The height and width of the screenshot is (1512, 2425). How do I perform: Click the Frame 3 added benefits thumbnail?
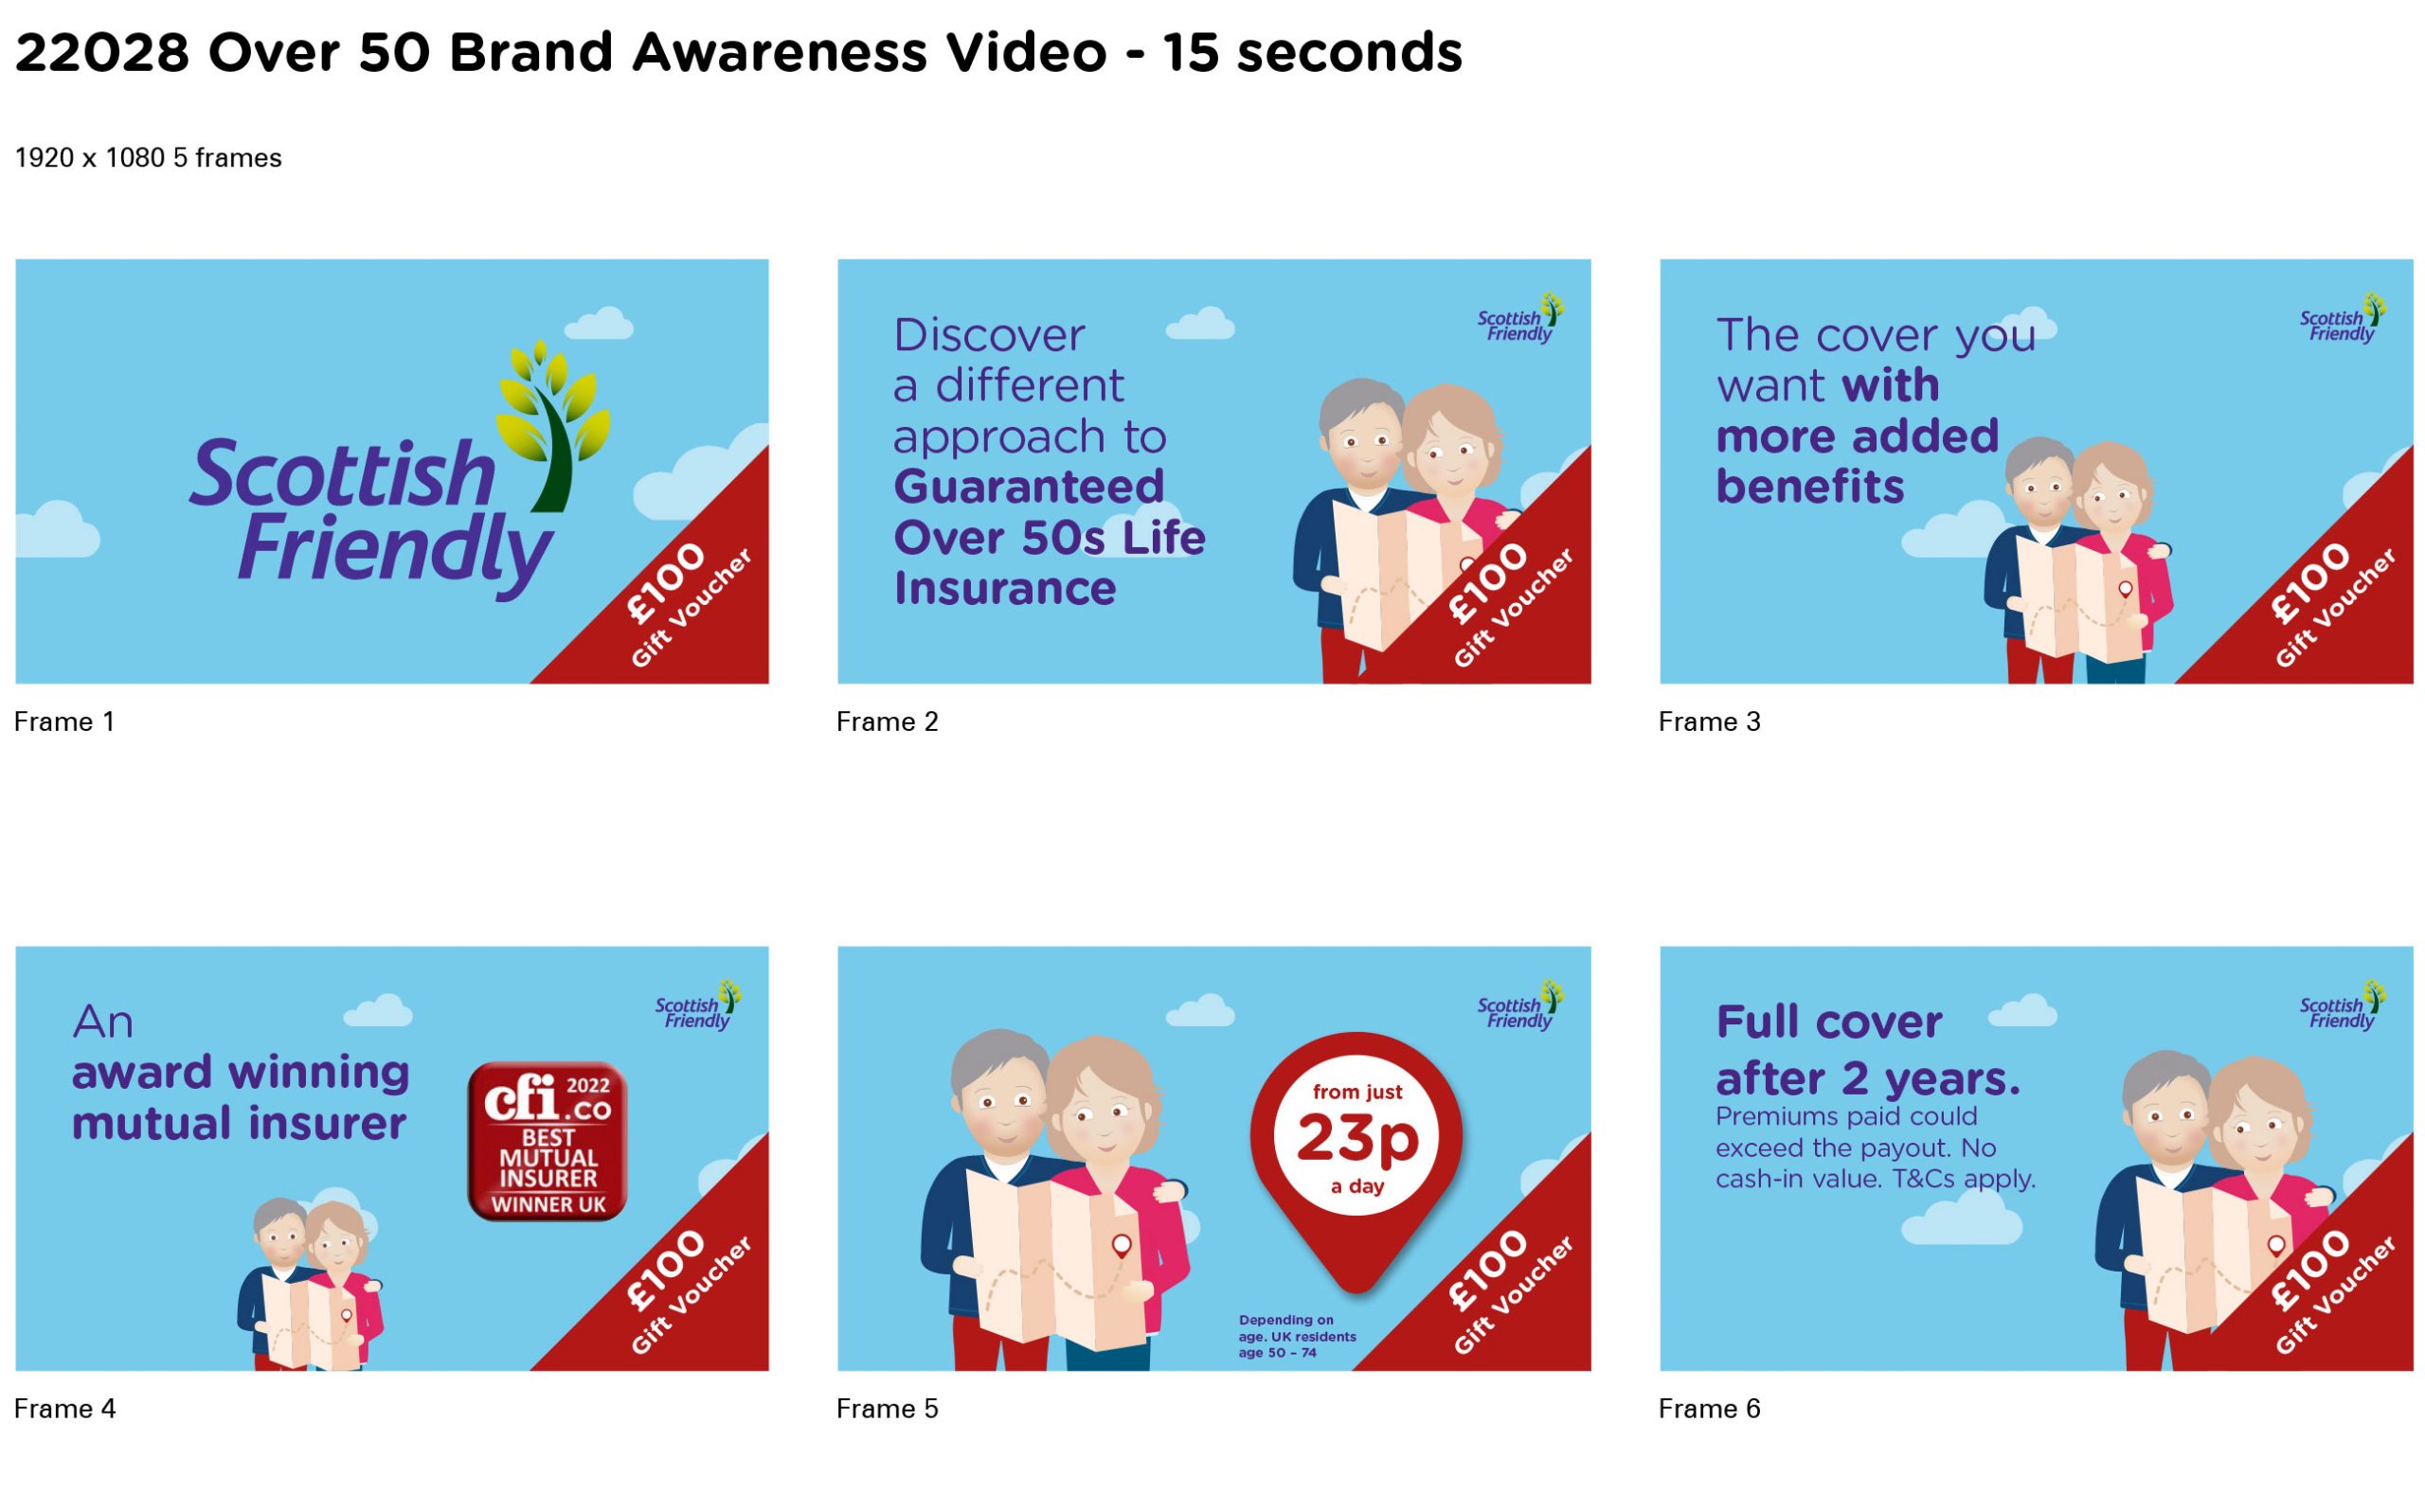tap(2036, 471)
